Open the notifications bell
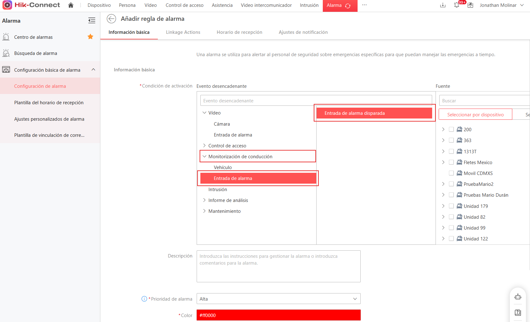530x322 pixels. [x=456, y=5]
